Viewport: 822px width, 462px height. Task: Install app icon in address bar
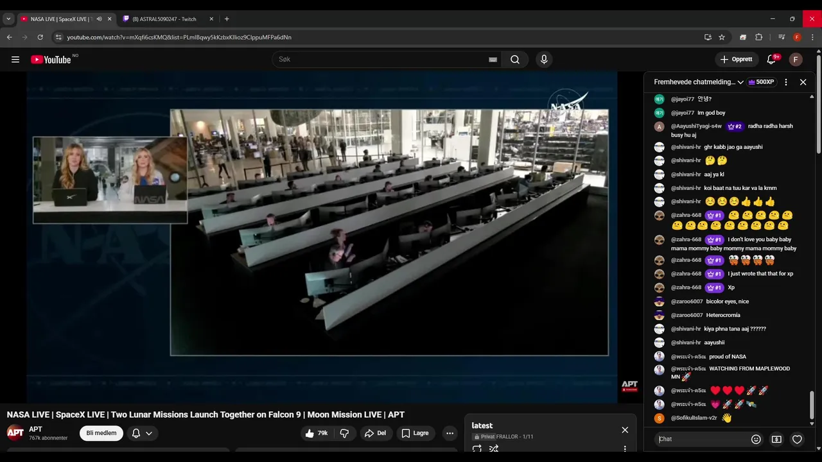click(708, 37)
